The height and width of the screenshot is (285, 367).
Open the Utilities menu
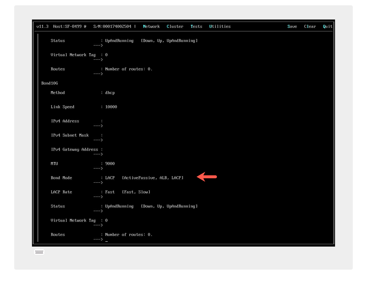click(220, 26)
